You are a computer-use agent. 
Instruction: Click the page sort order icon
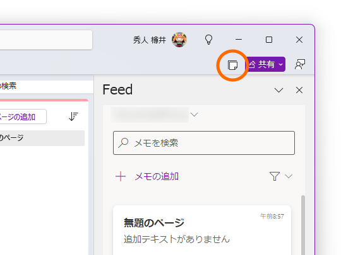tap(73, 116)
